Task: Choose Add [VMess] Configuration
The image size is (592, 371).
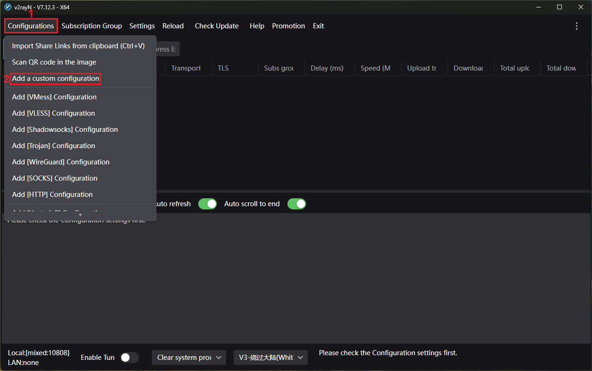Action: pyautogui.click(x=54, y=97)
